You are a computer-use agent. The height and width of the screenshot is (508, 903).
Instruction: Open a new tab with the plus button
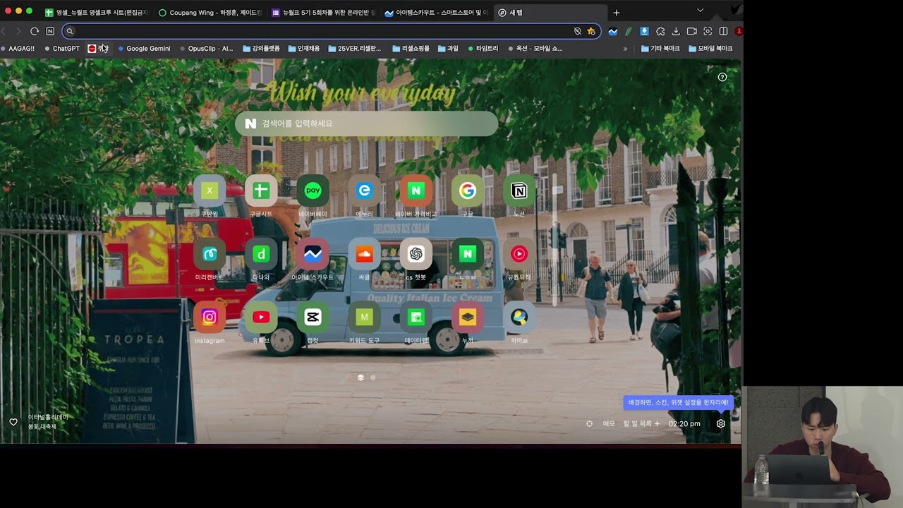(x=616, y=12)
